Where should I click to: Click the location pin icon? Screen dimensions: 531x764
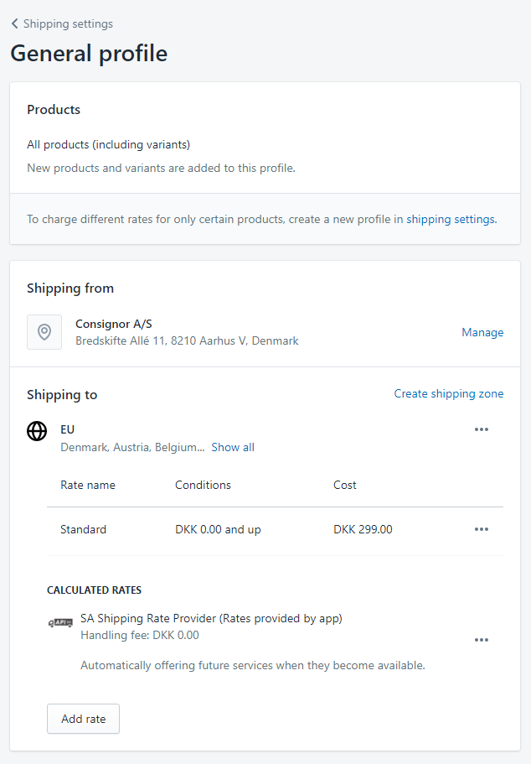44,332
